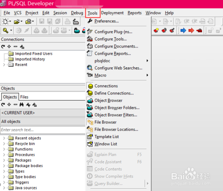Screen dimensions: 223x191
Task: Refresh the Objects browser list
Action: click(x=3, y=105)
